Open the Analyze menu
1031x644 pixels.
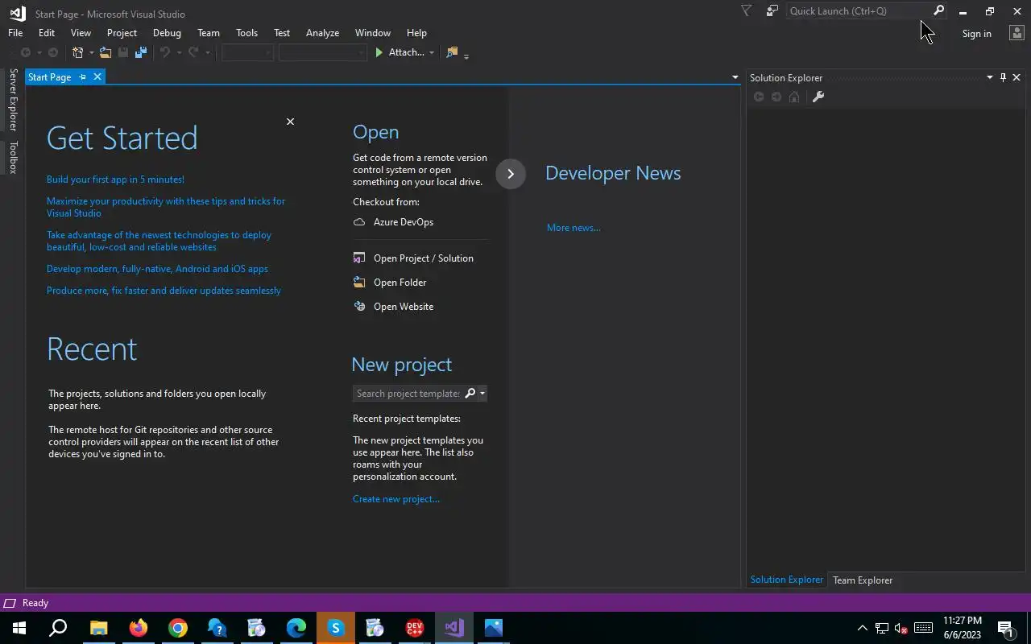[x=322, y=33]
